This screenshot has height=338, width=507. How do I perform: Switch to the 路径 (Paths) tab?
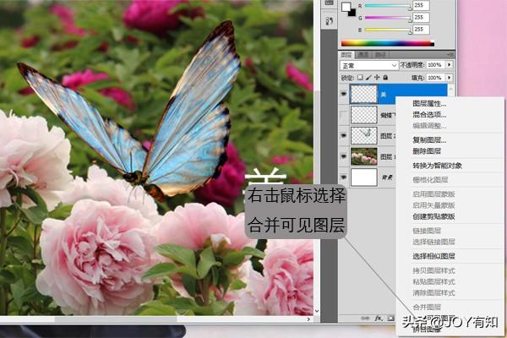point(380,55)
